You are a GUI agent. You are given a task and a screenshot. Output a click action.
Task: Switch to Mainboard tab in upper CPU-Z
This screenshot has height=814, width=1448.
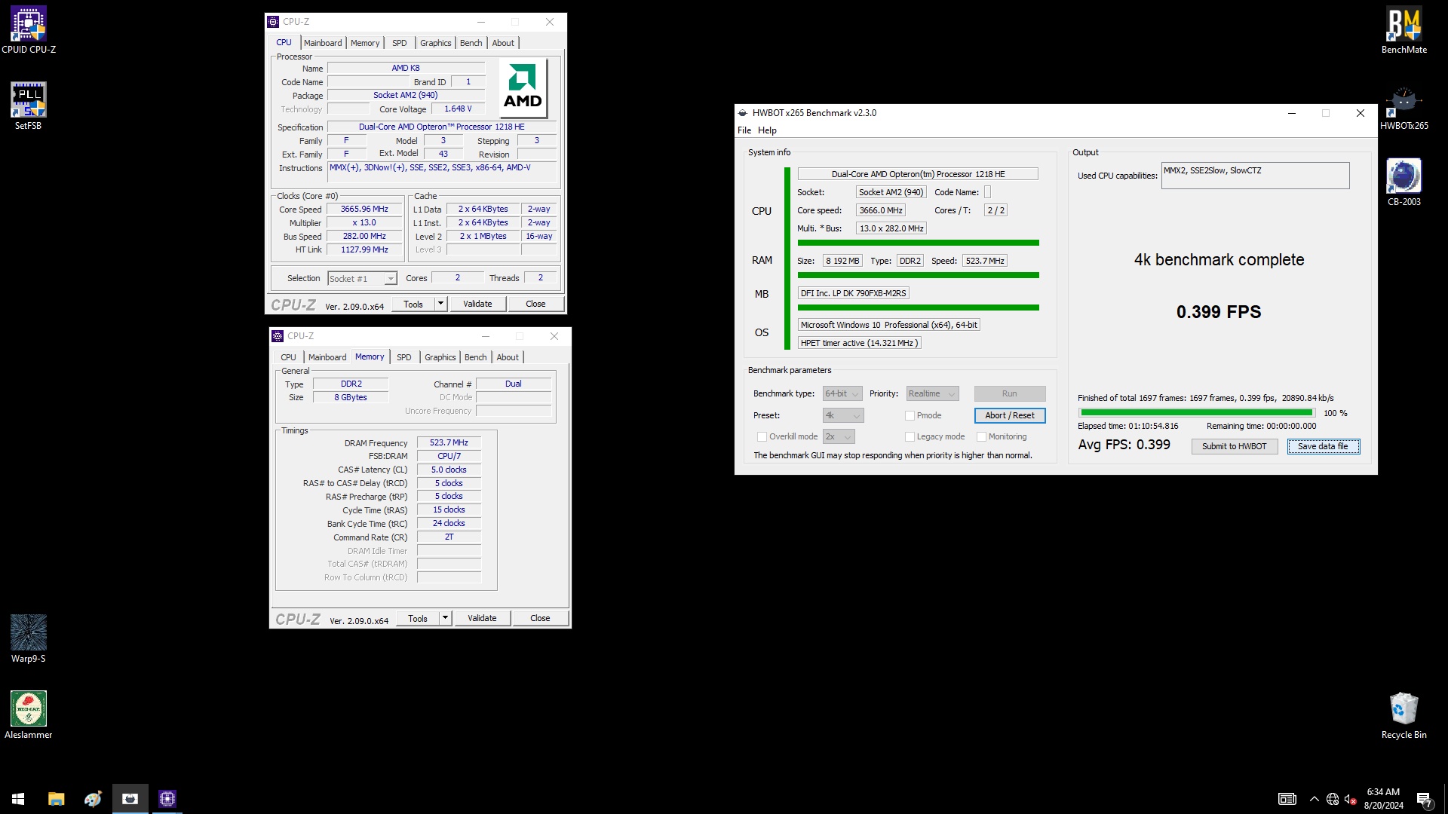pyautogui.click(x=323, y=43)
